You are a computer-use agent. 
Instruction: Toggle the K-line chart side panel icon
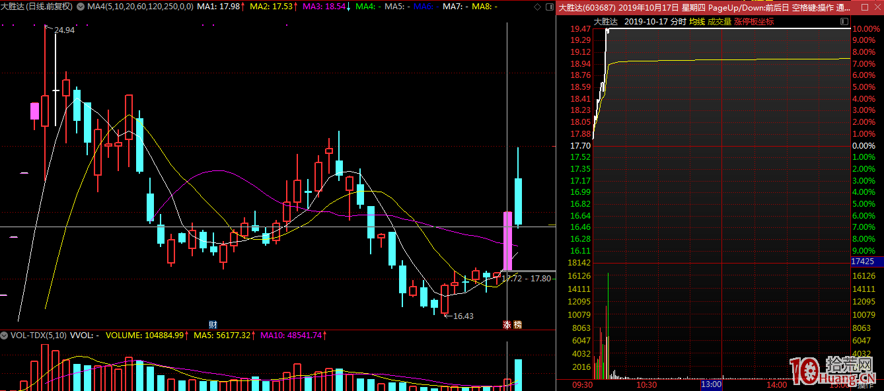[x=549, y=7]
